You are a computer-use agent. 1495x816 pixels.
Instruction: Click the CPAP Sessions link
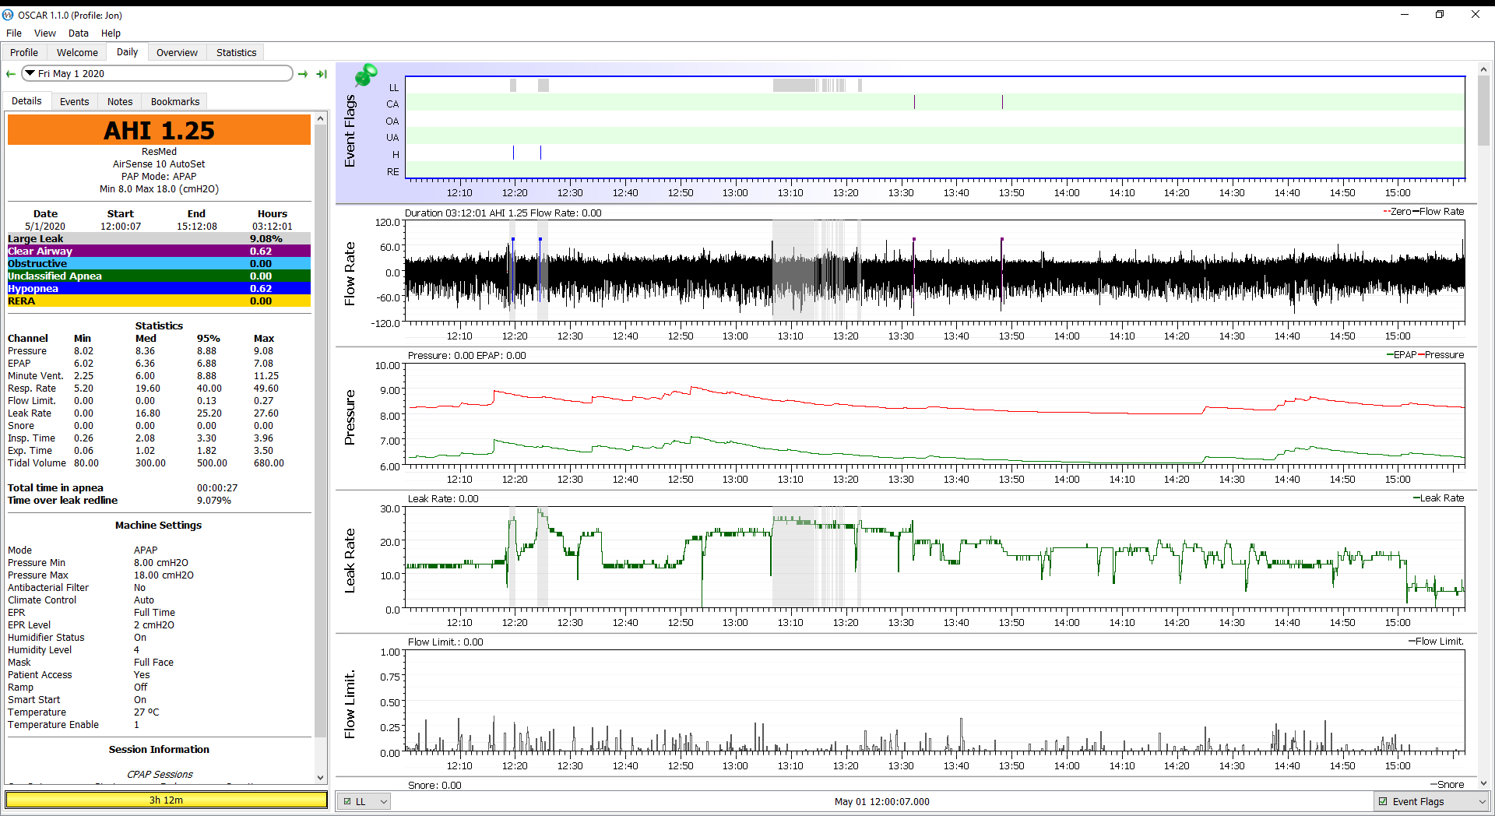[x=160, y=774]
